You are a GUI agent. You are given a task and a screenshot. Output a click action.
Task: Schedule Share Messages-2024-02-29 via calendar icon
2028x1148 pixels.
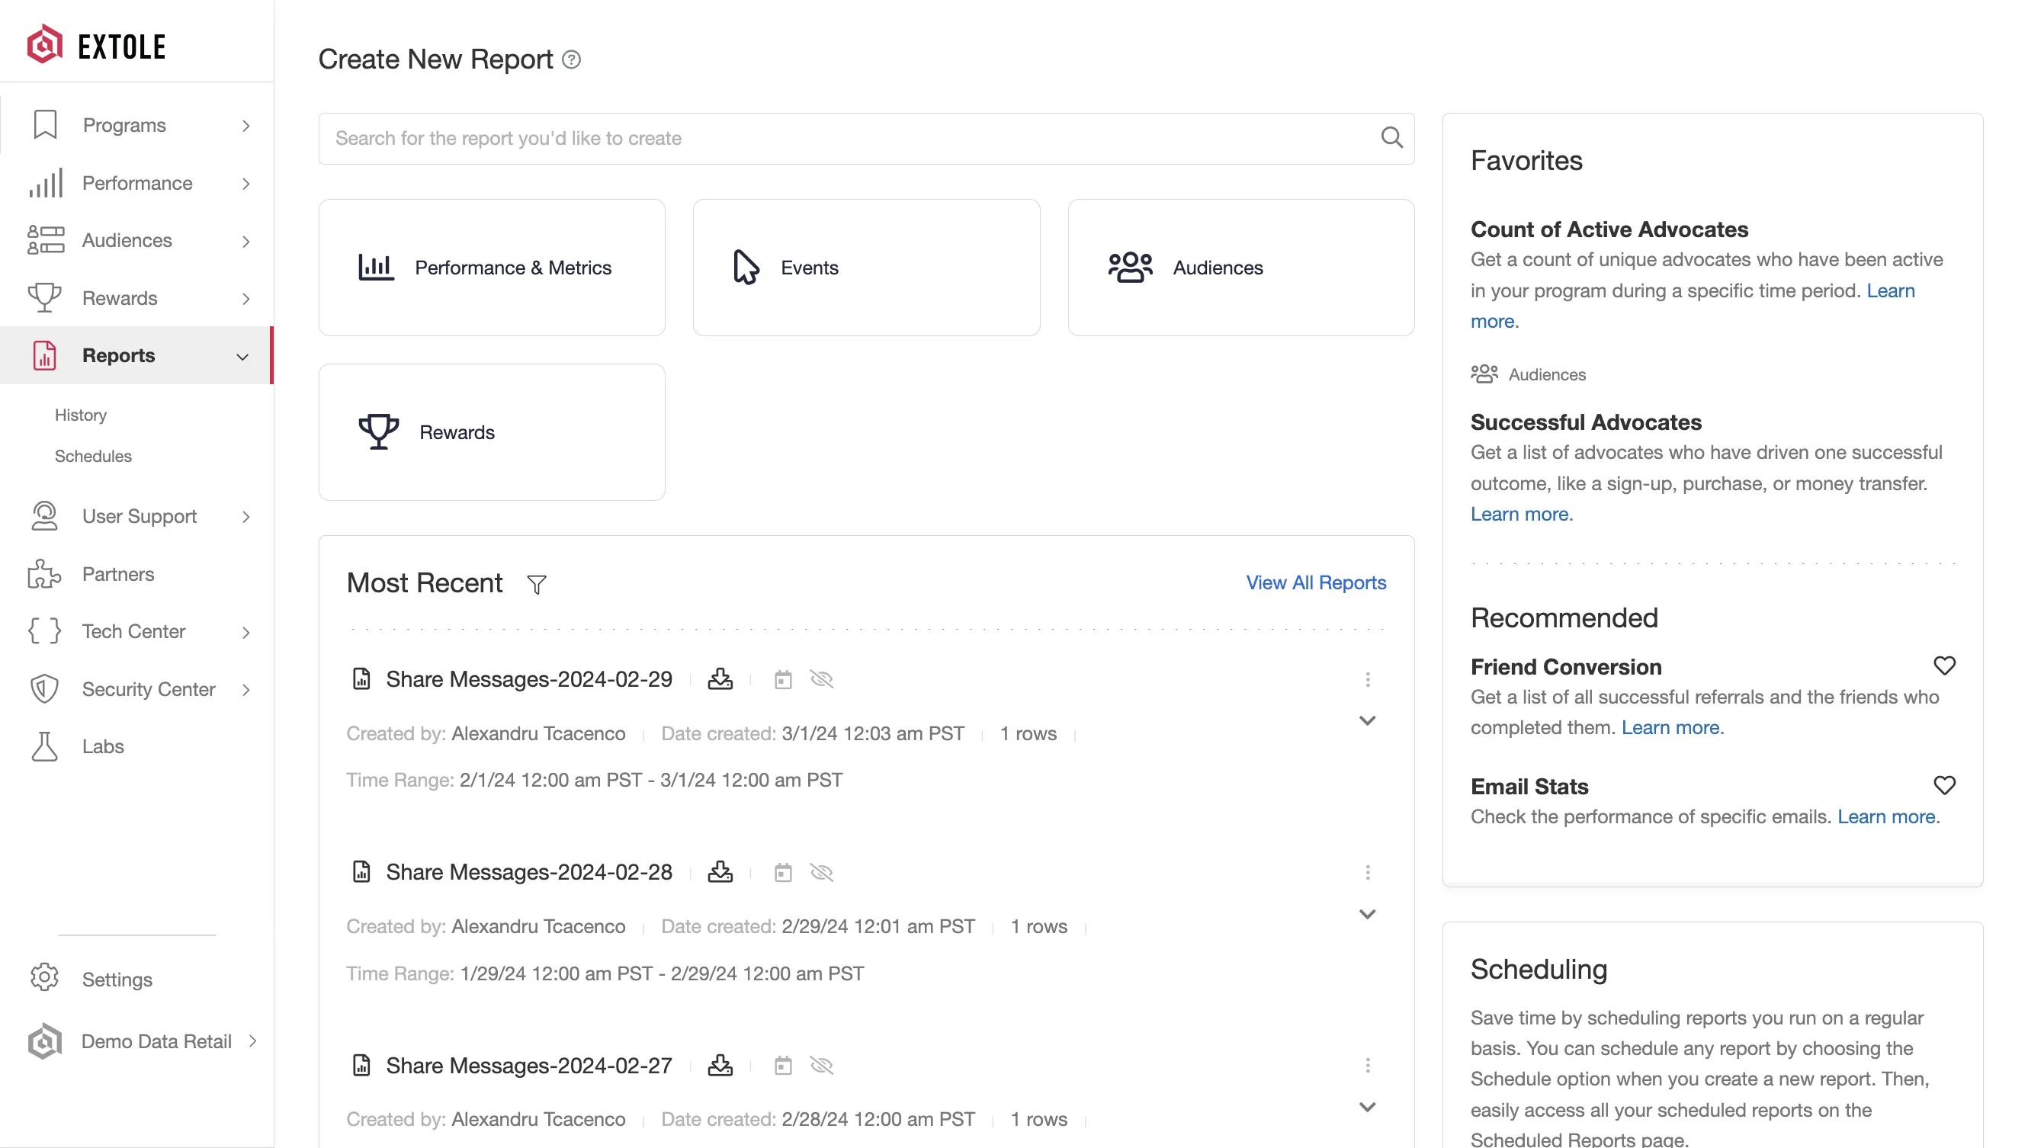tap(782, 680)
